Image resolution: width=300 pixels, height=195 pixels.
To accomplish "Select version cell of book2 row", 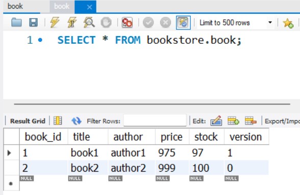I will click(x=246, y=168).
